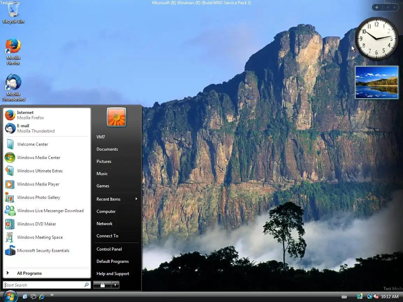Open Computer from Start menu

click(116, 211)
